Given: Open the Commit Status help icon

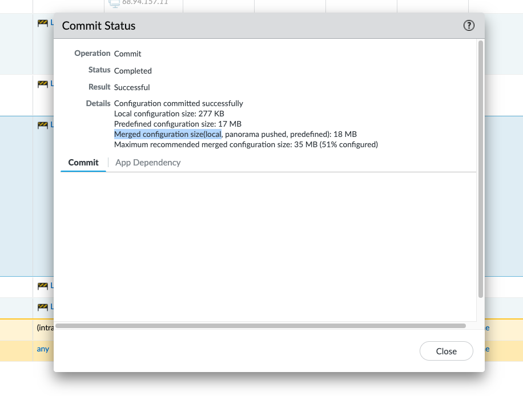Looking at the screenshot, I should coord(469,25).
